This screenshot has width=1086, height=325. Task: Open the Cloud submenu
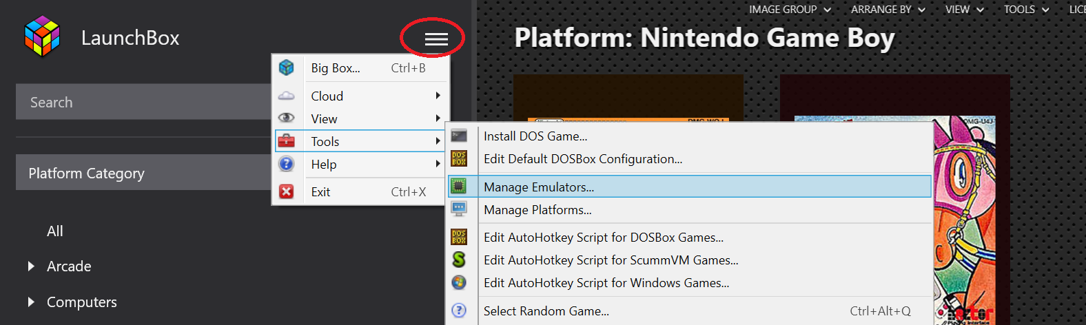pos(361,96)
